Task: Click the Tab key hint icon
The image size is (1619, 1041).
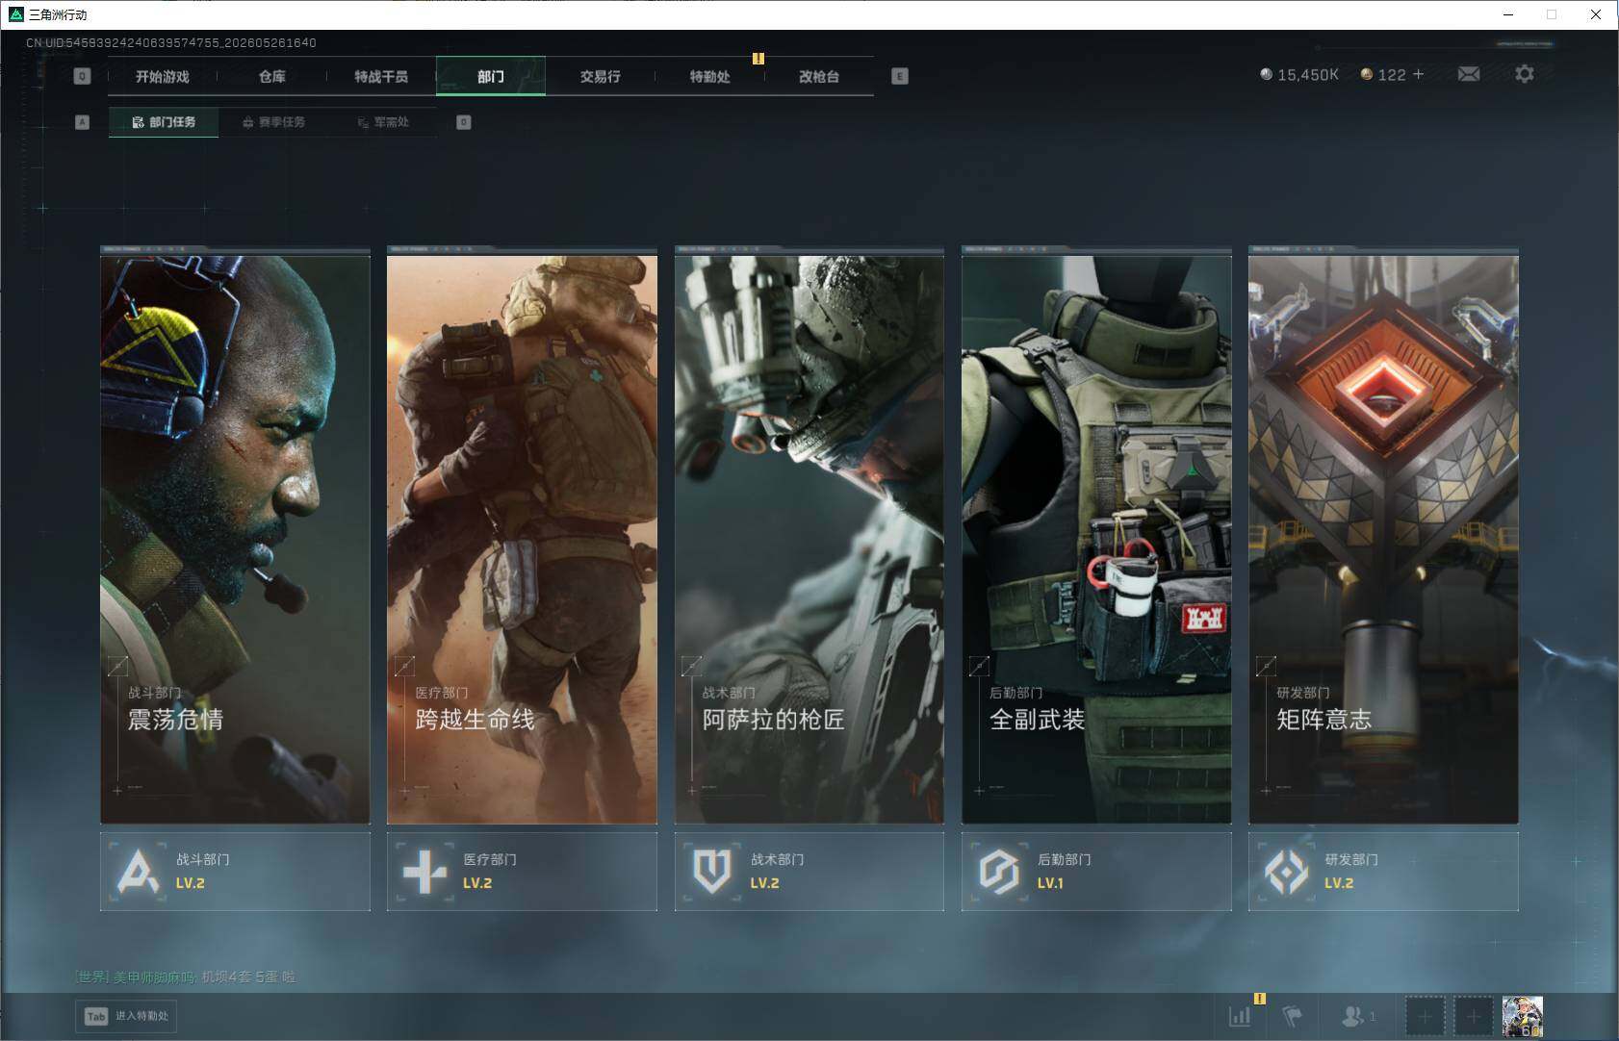Action: (x=96, y=1016)
